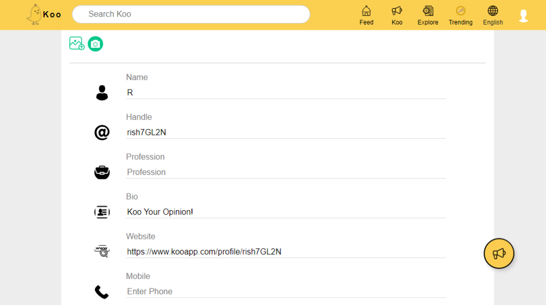Click the @ icon beside Handle
Viewport: 546px width, 305px height.
102,132
